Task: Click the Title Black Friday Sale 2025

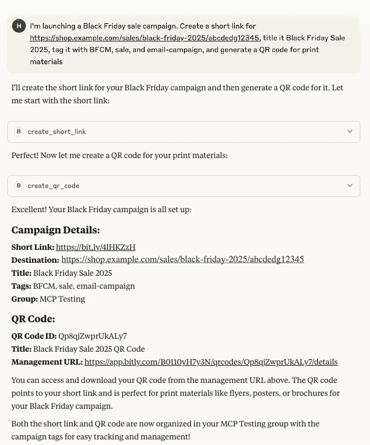Action: [x=72, y=273]
